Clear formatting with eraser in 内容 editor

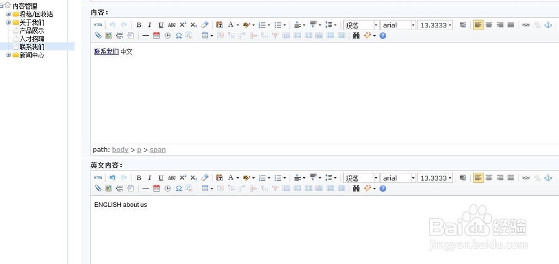205,25
